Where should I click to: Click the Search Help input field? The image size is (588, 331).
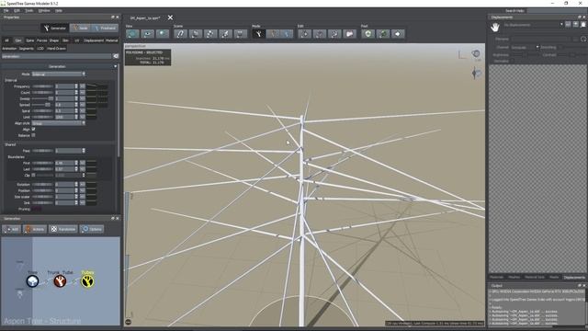(x=557, y=11)
